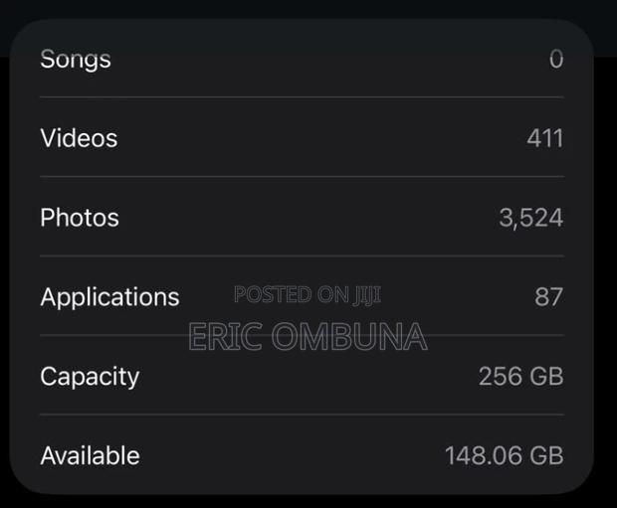617x508 pixels.
Task: Click the Videos count 411
Action: click(x=545, y=138)
